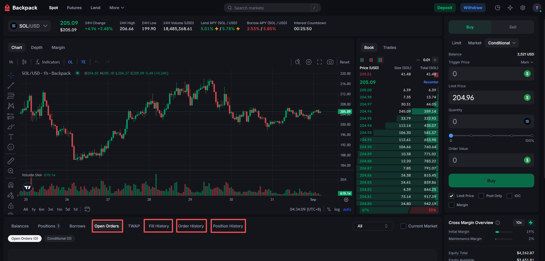Enable the Post Only checkbox

tap(481, 196)
